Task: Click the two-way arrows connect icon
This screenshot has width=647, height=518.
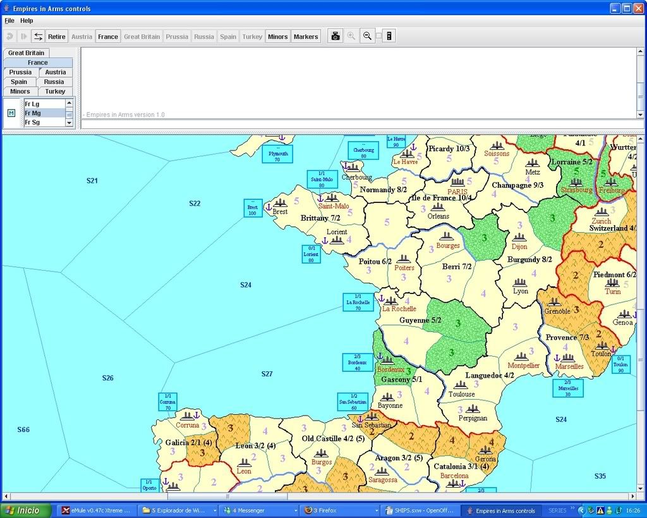Action: click(x=38, y=36)
